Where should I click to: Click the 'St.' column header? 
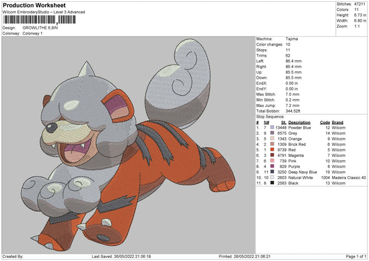click(x=284, y=122)
